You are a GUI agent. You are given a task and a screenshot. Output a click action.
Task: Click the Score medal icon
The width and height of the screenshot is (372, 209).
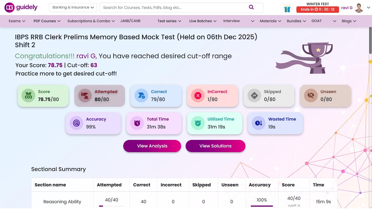[x=28, y=96]
